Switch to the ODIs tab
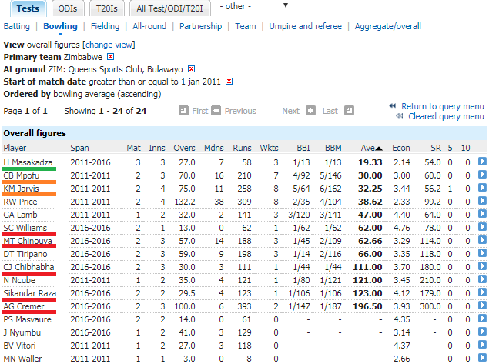Viewport: 489px width, 364px height. coord(68,8)
